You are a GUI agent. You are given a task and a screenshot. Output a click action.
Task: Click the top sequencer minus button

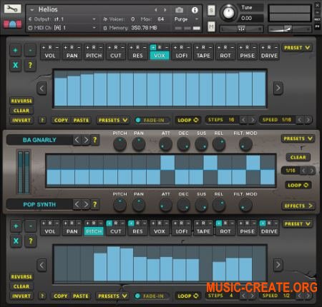point(30,50)
